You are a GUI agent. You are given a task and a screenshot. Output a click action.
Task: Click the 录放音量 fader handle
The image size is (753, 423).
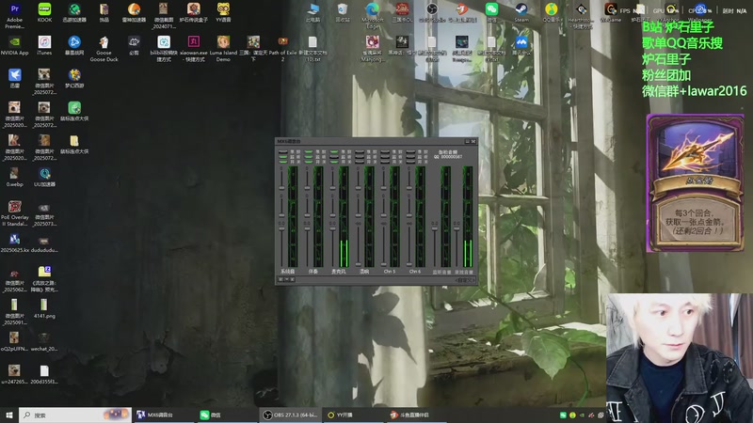click(x=457, y=228)
